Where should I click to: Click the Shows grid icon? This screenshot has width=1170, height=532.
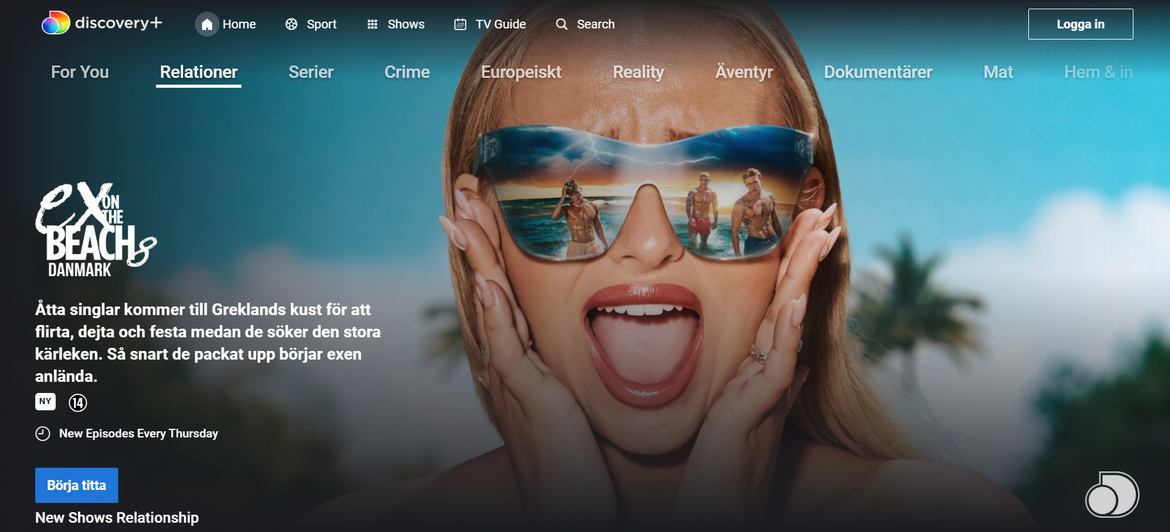point(372,24)
